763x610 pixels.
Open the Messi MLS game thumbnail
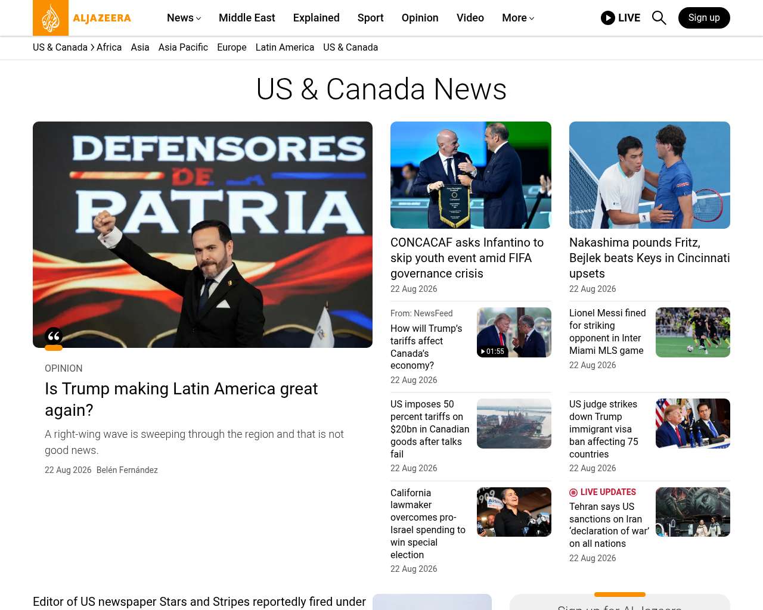point(693,332)
